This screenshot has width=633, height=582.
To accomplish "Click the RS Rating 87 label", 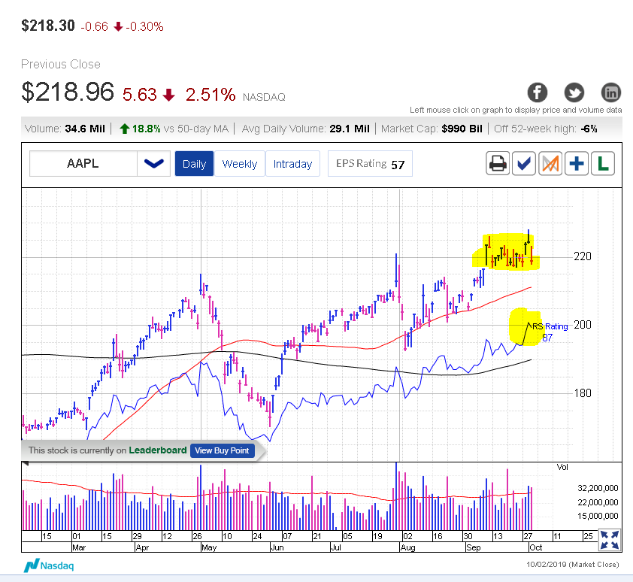I will pyautogui.click(x=550, y=332).
